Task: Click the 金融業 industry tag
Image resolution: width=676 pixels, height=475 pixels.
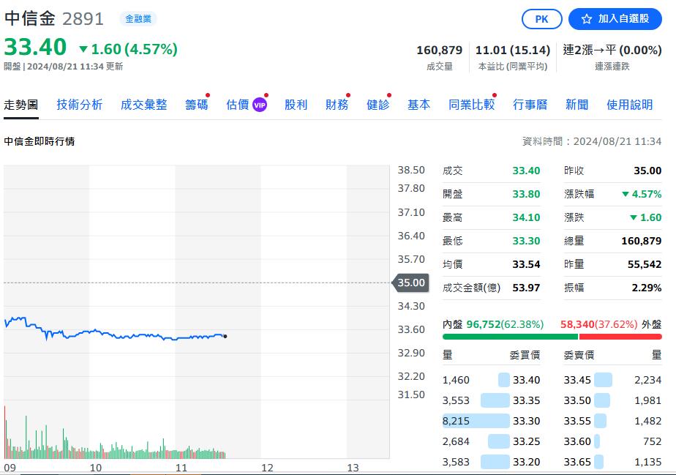Action: coord(138,18)
